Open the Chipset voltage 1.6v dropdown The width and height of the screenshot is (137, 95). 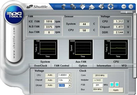pos(70,80)
